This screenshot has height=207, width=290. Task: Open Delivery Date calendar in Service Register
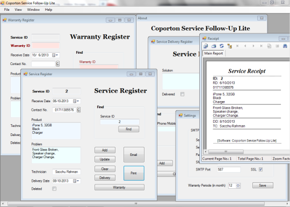tap(76, 181)
